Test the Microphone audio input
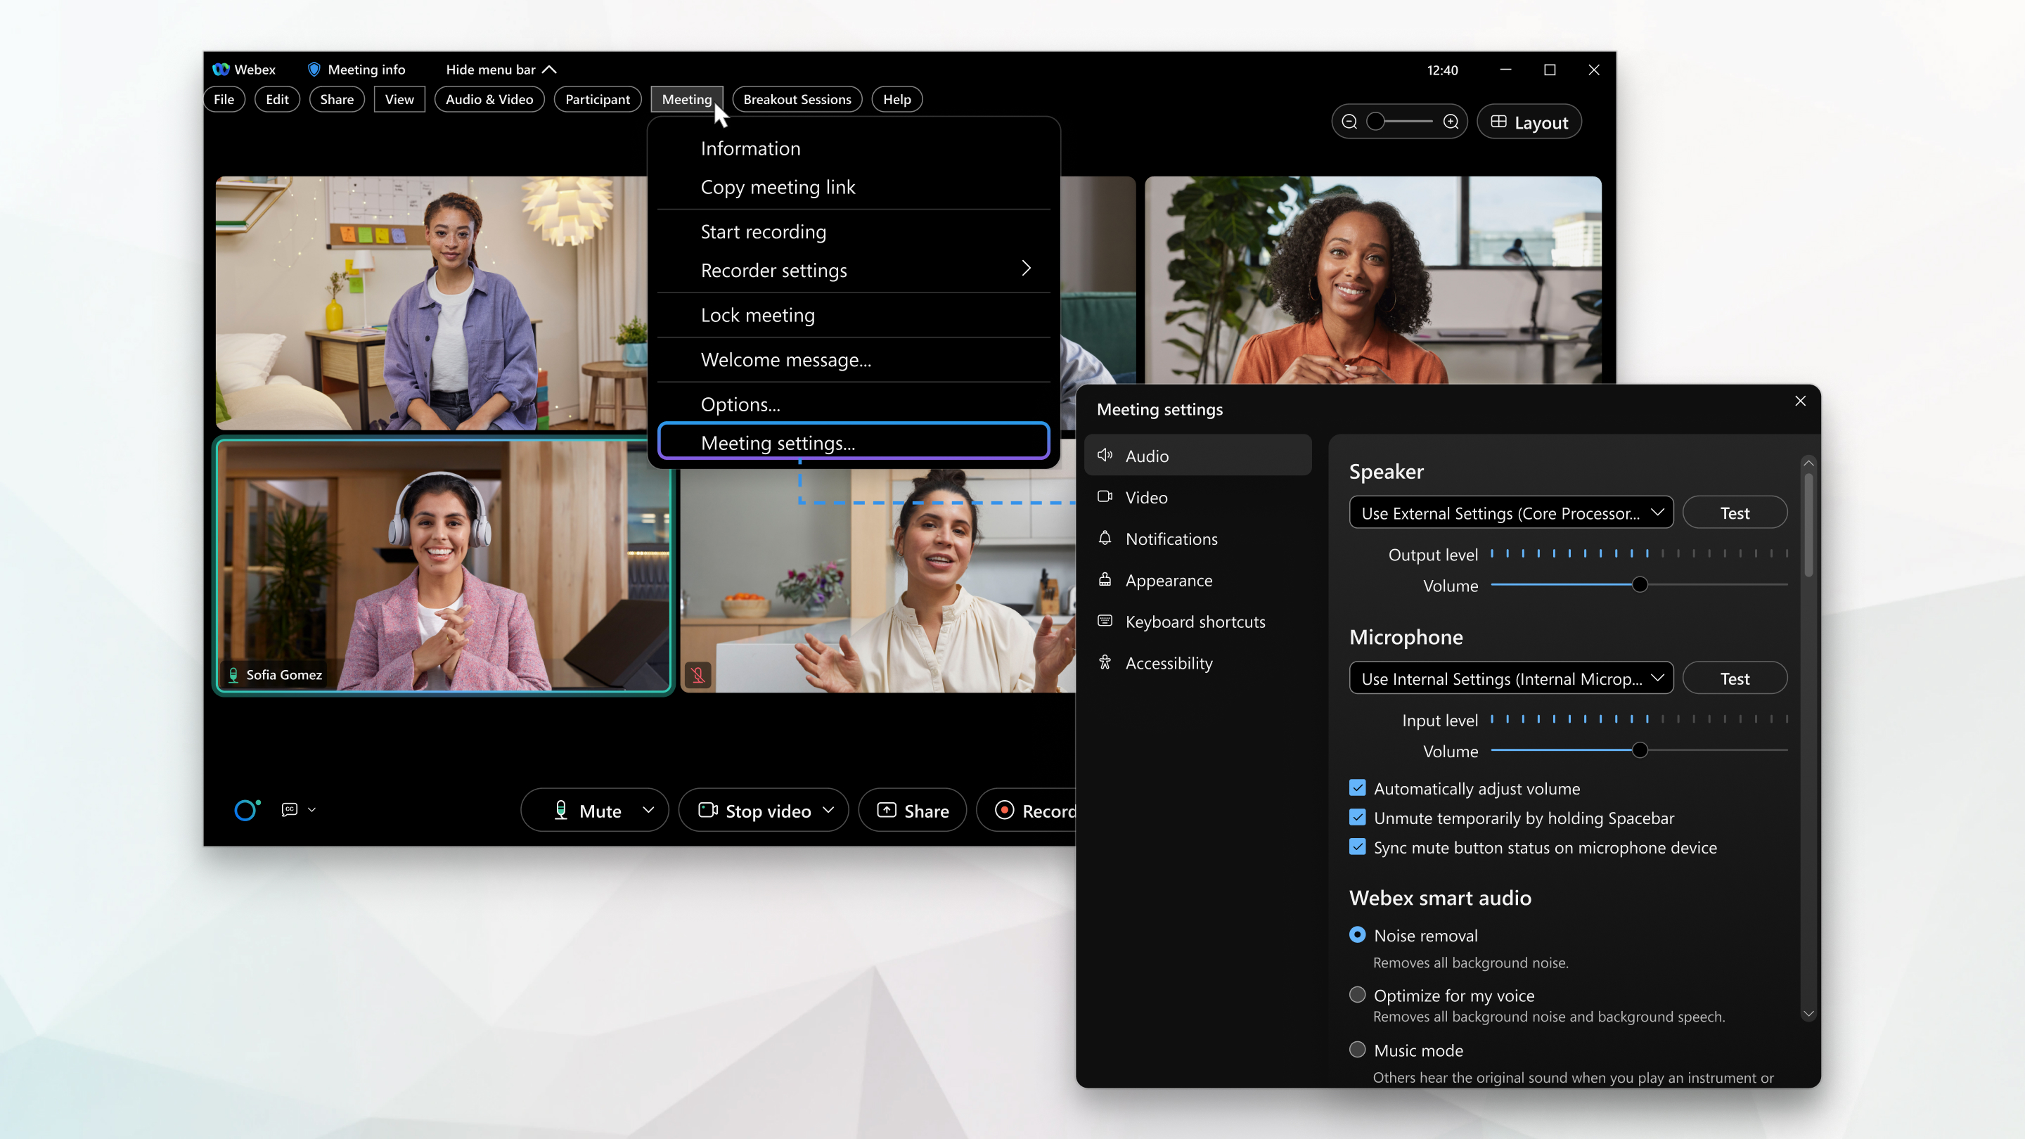Image resolution: width=2025 pixels, height=1139 pixels. pyautogui.click(x=1733, y=677)
